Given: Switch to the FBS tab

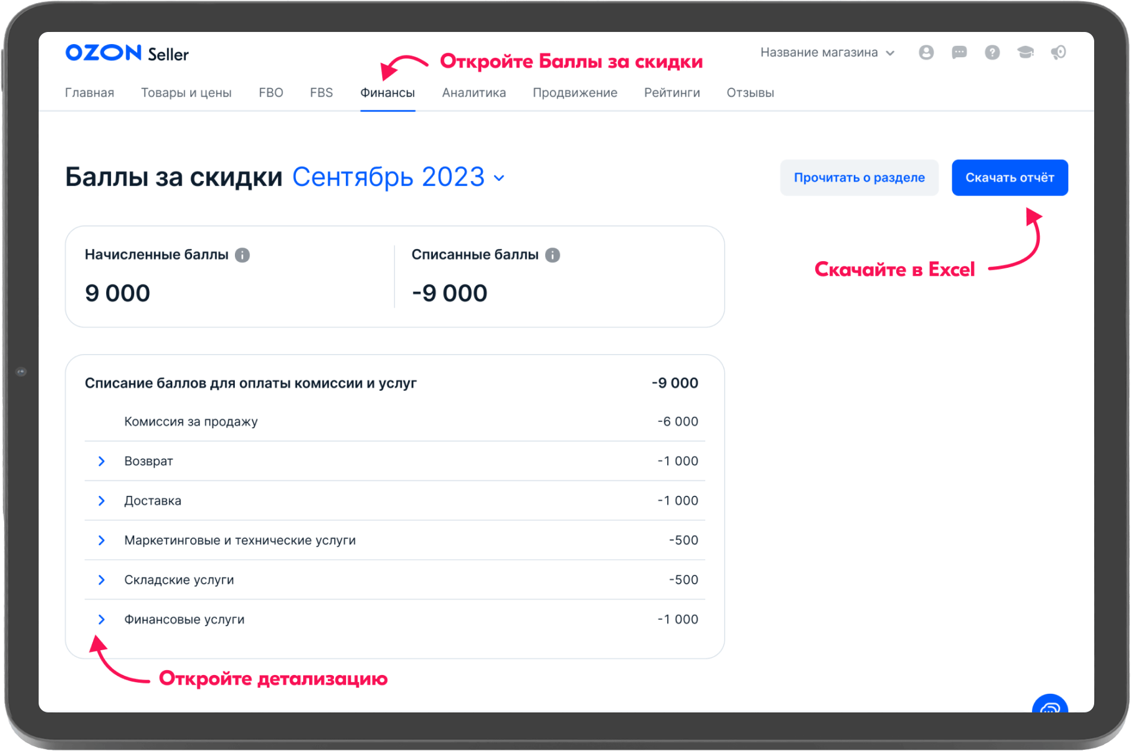Looking at the screenshot, I should click(321, 93).
